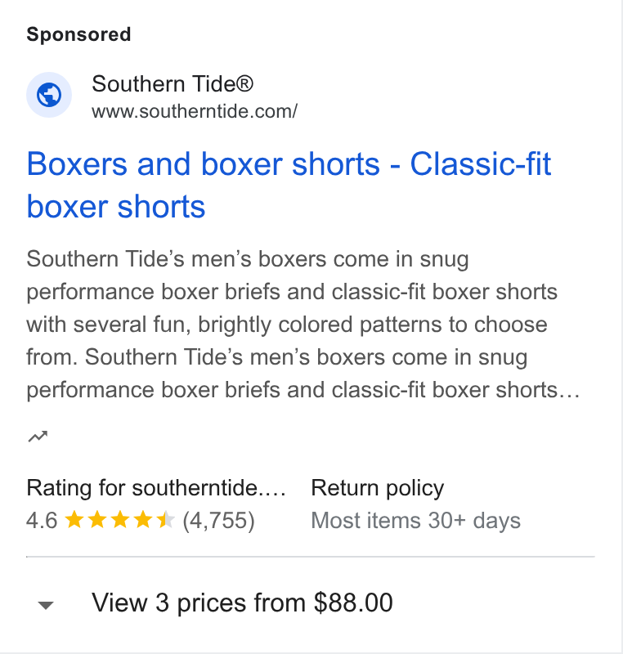
Task: Click the first gold rating star
Action: coord(74,520)
